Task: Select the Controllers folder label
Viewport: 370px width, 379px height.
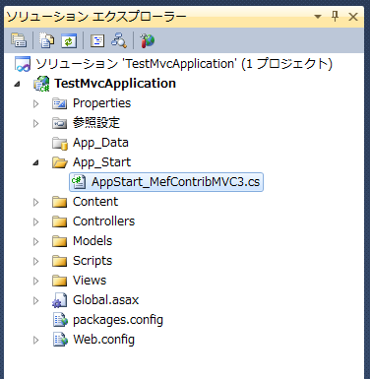Action: coord(103,221)
